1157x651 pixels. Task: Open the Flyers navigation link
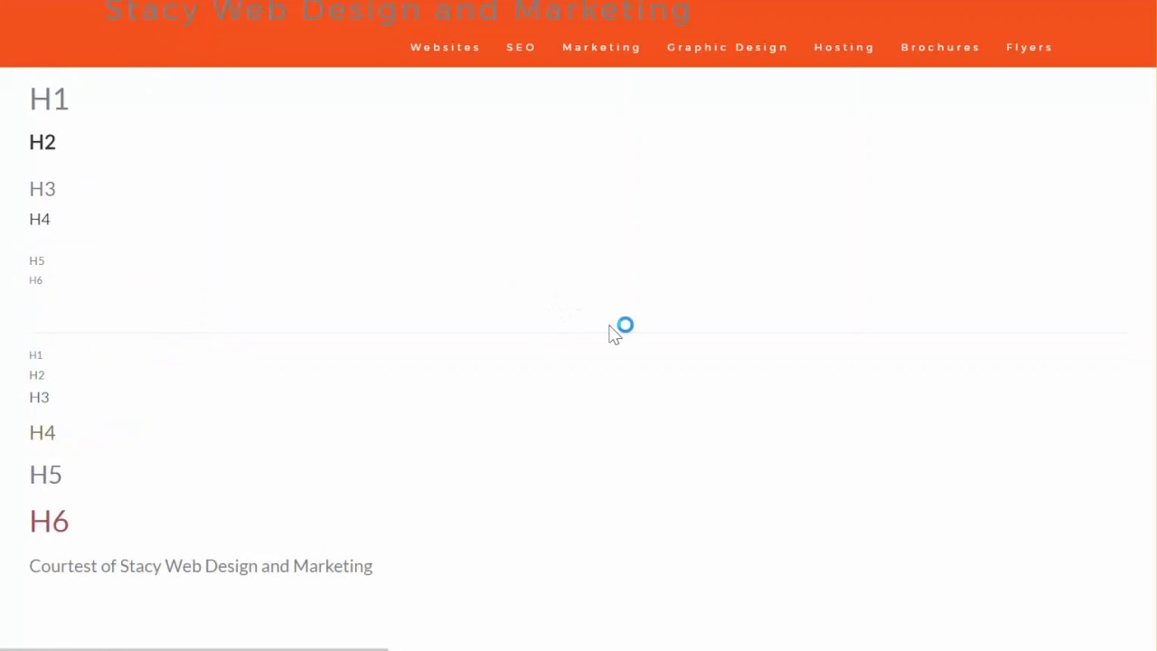point(1029,47)
